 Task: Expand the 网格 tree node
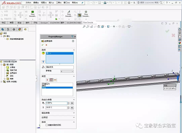pyautogui.click(x=5, y=79)
